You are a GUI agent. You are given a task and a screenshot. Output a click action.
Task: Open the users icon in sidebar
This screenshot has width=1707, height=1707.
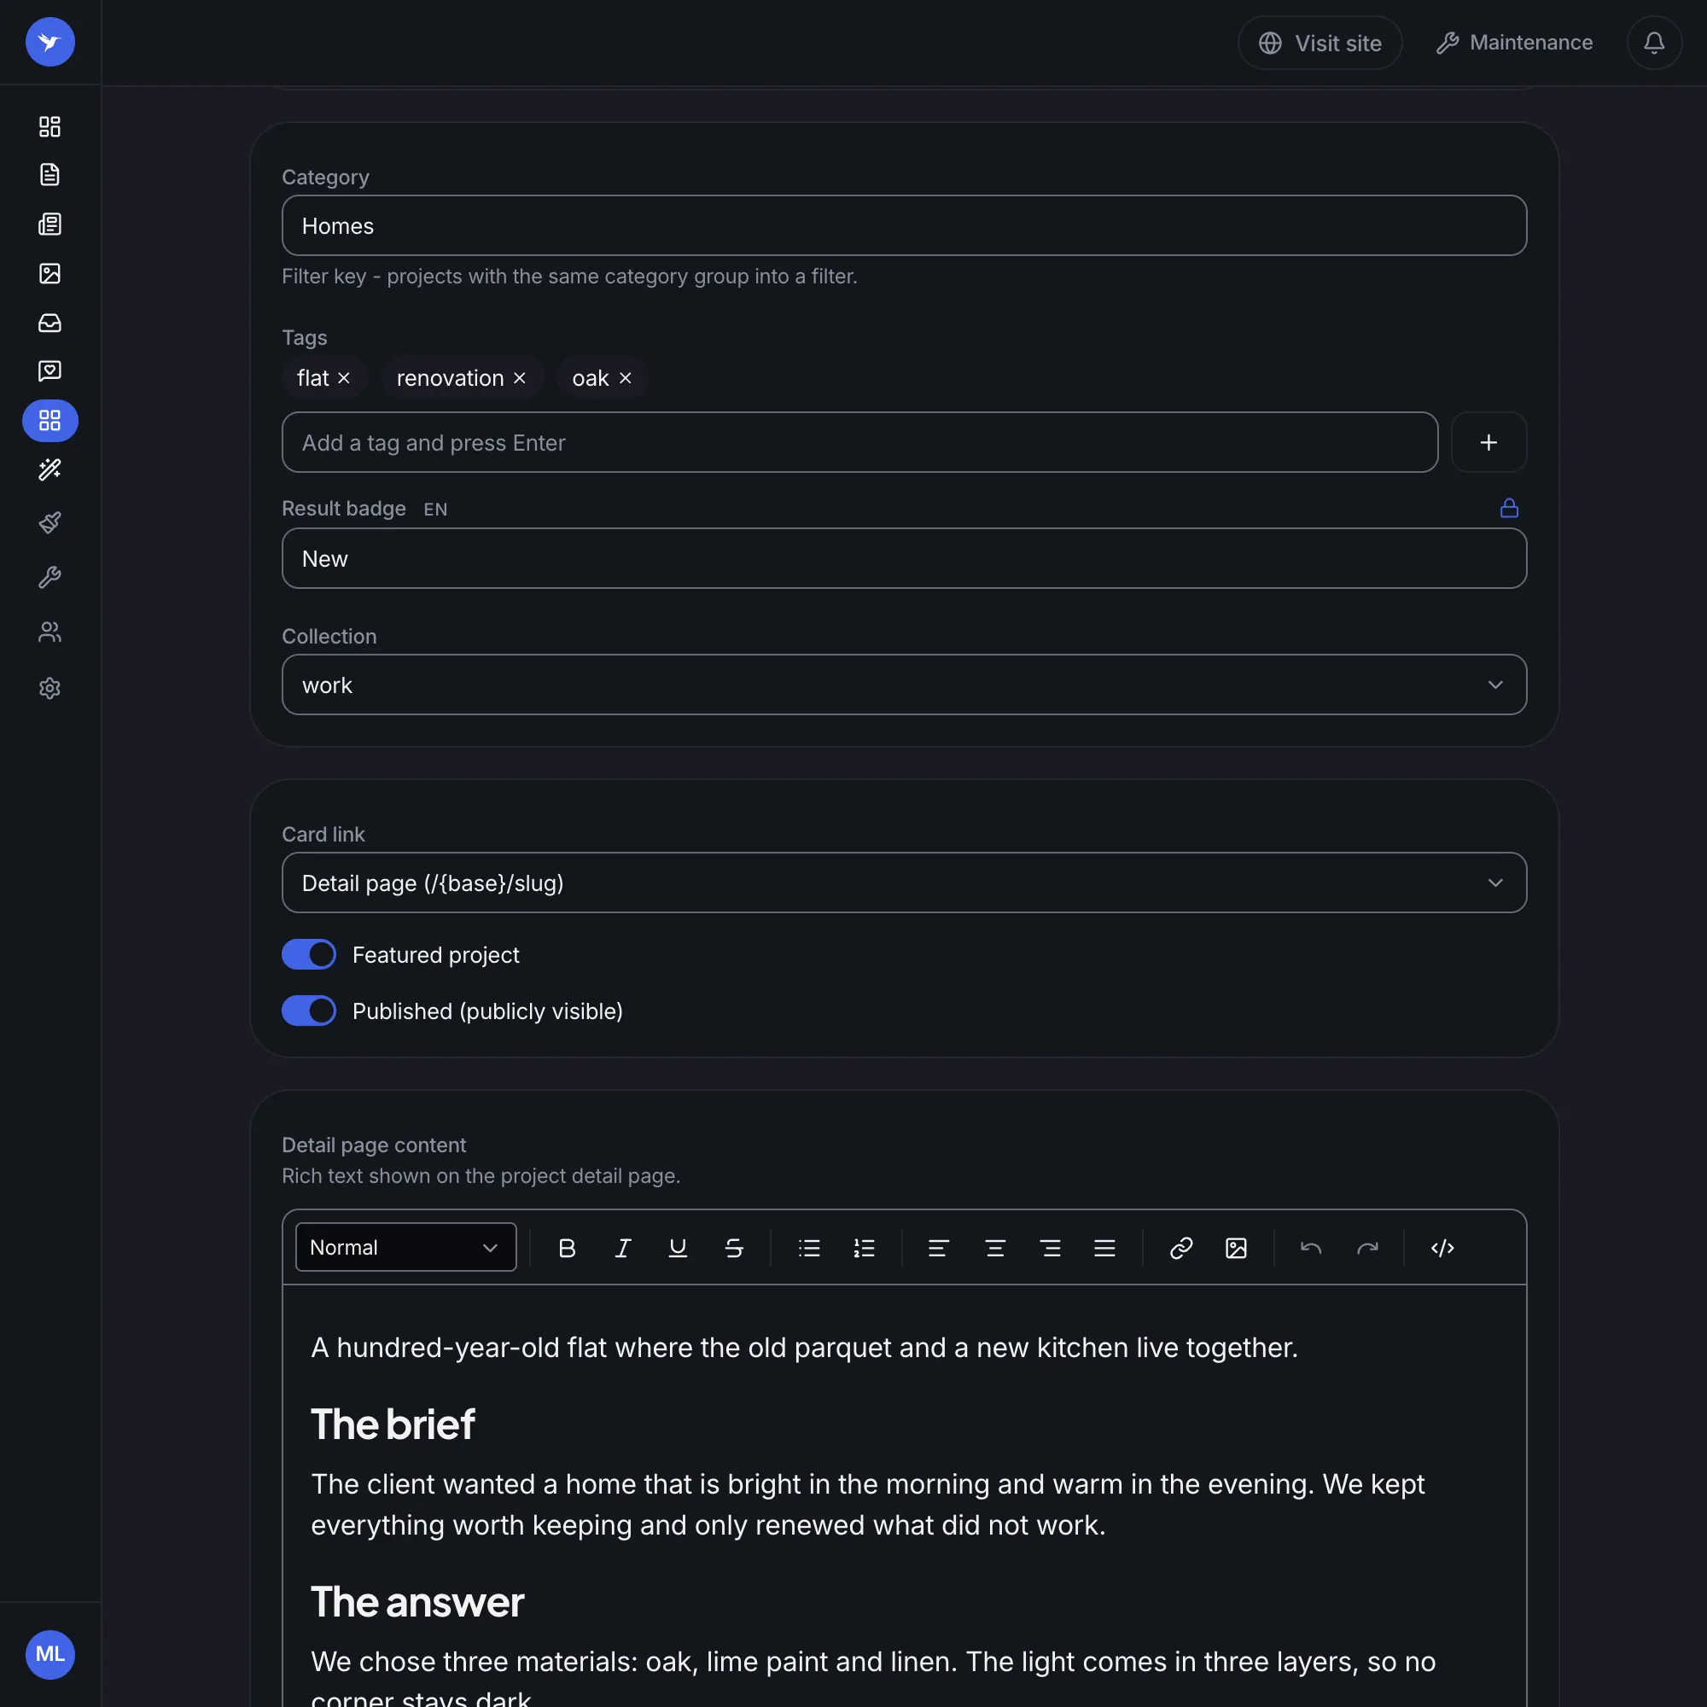pyautogui.click(x=50, y=632)
